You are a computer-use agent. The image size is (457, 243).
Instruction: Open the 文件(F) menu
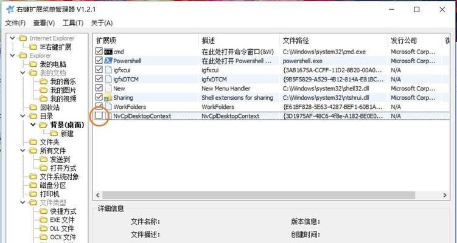tap(15, 23)
